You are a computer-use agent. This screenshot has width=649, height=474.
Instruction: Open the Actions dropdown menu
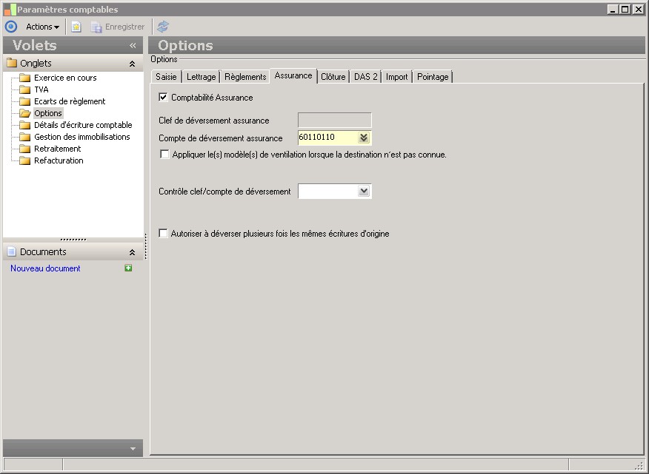coord(42,27)
